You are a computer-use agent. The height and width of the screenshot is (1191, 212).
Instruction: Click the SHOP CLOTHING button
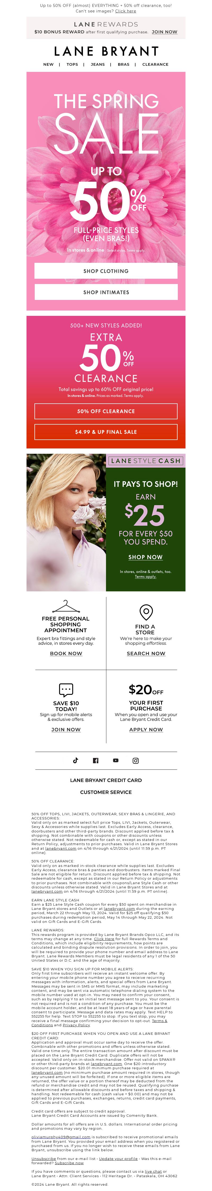(x=106, y=271)
